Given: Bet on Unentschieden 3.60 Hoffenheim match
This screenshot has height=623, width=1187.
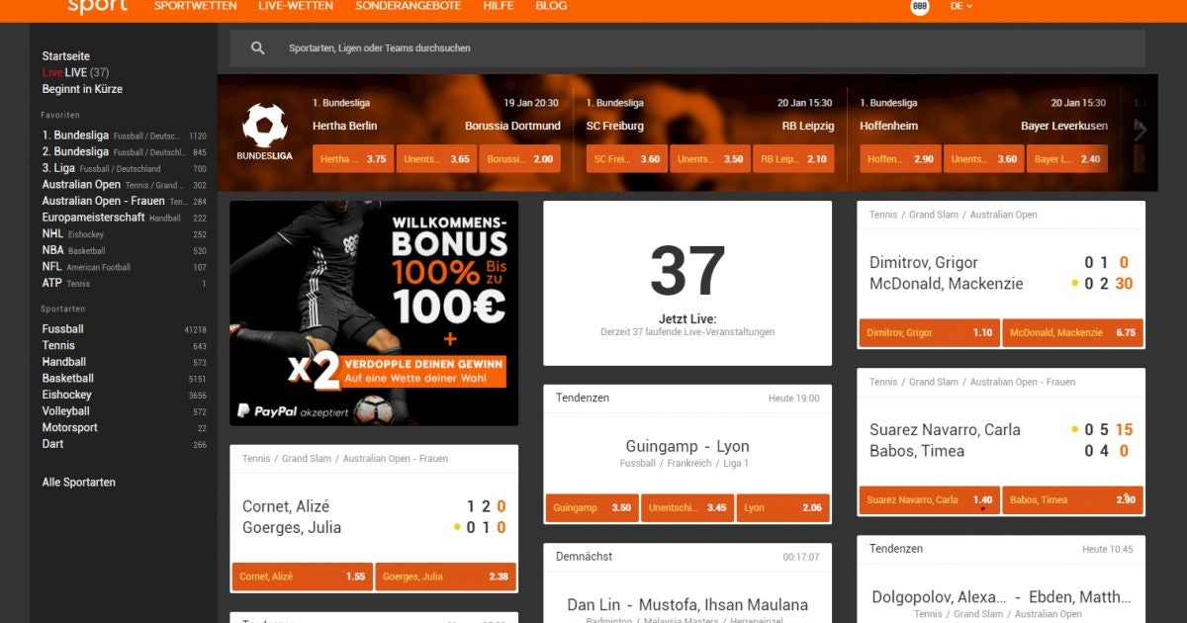Looking at the screenshot, I should 984,159.
